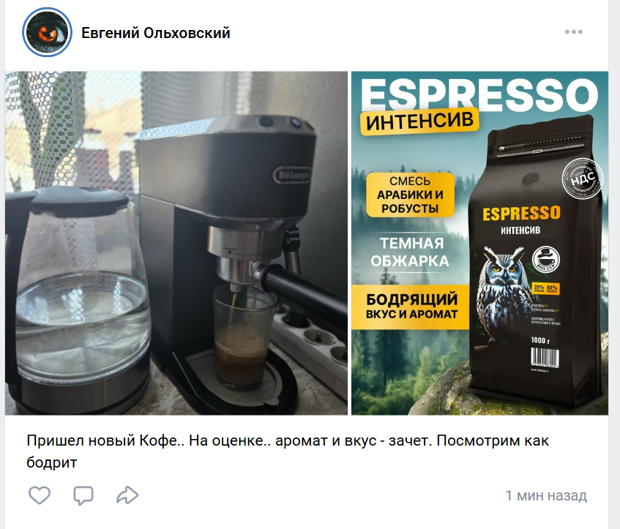Share the post using the arrow icon
The width and height of the screenshot is (620, 529).
coord(127,495)
